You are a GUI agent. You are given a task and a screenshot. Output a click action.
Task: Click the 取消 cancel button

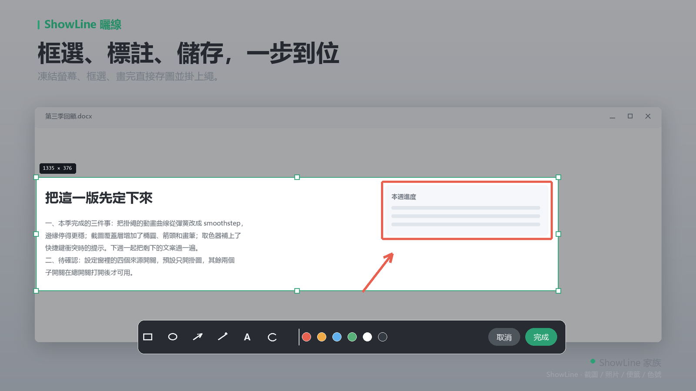(504, 337)
